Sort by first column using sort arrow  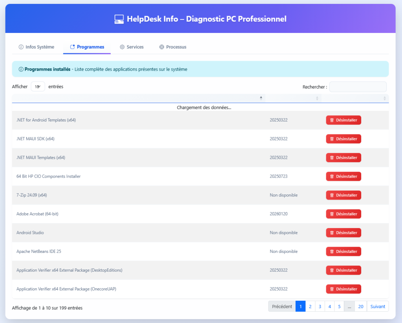click(x=261, y=98)
